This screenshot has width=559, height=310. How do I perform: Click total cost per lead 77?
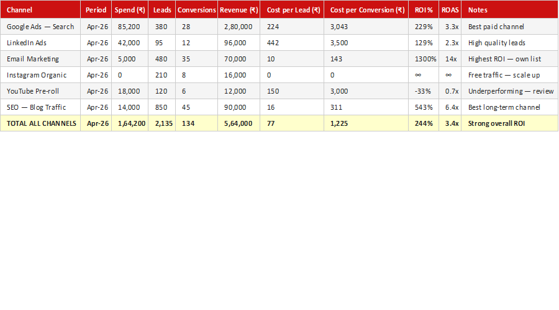click(292, 123)
